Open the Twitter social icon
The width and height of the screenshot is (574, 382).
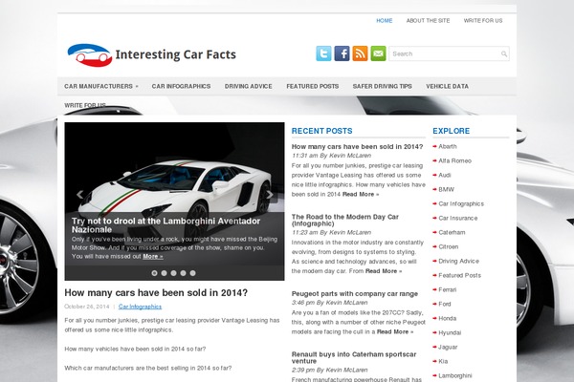(323, 53)
